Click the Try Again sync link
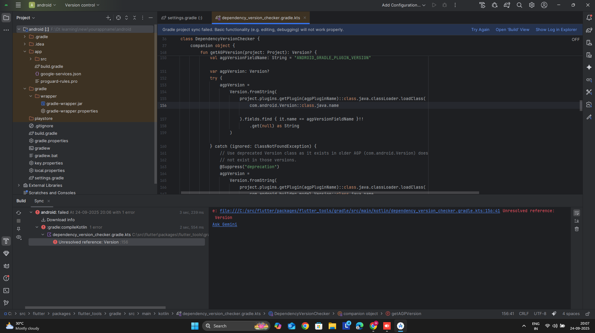Viewport: 595px width, 333px height. coord(480,30)
